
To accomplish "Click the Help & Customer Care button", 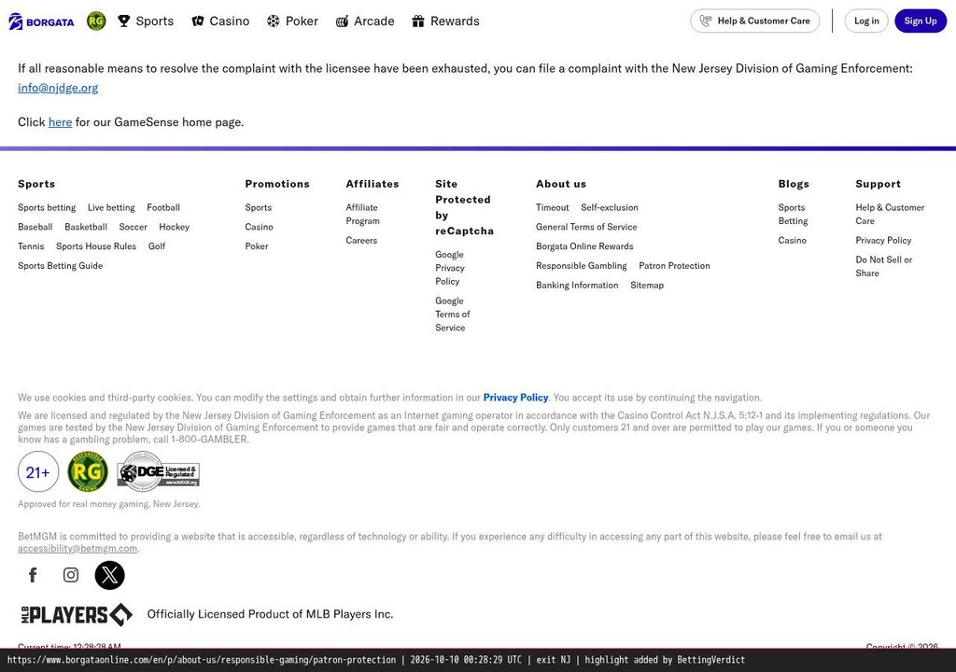I will pos(754,21).
